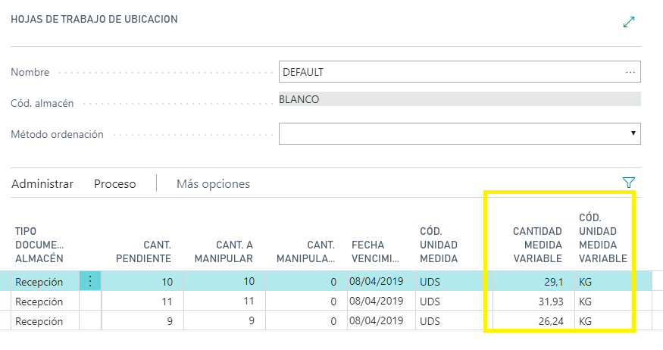Expand the worksheet page to full view

[629, 22]
